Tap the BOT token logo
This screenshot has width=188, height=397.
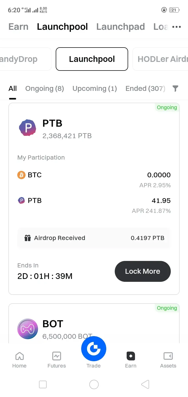[27, 329]
